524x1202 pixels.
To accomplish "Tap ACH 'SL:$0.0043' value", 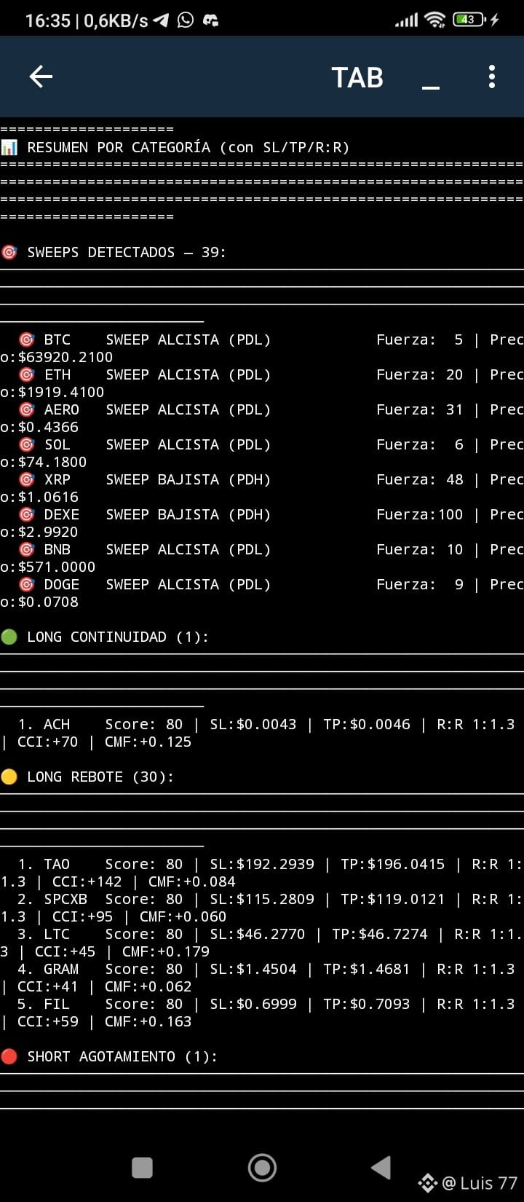I will coord(253,724).
